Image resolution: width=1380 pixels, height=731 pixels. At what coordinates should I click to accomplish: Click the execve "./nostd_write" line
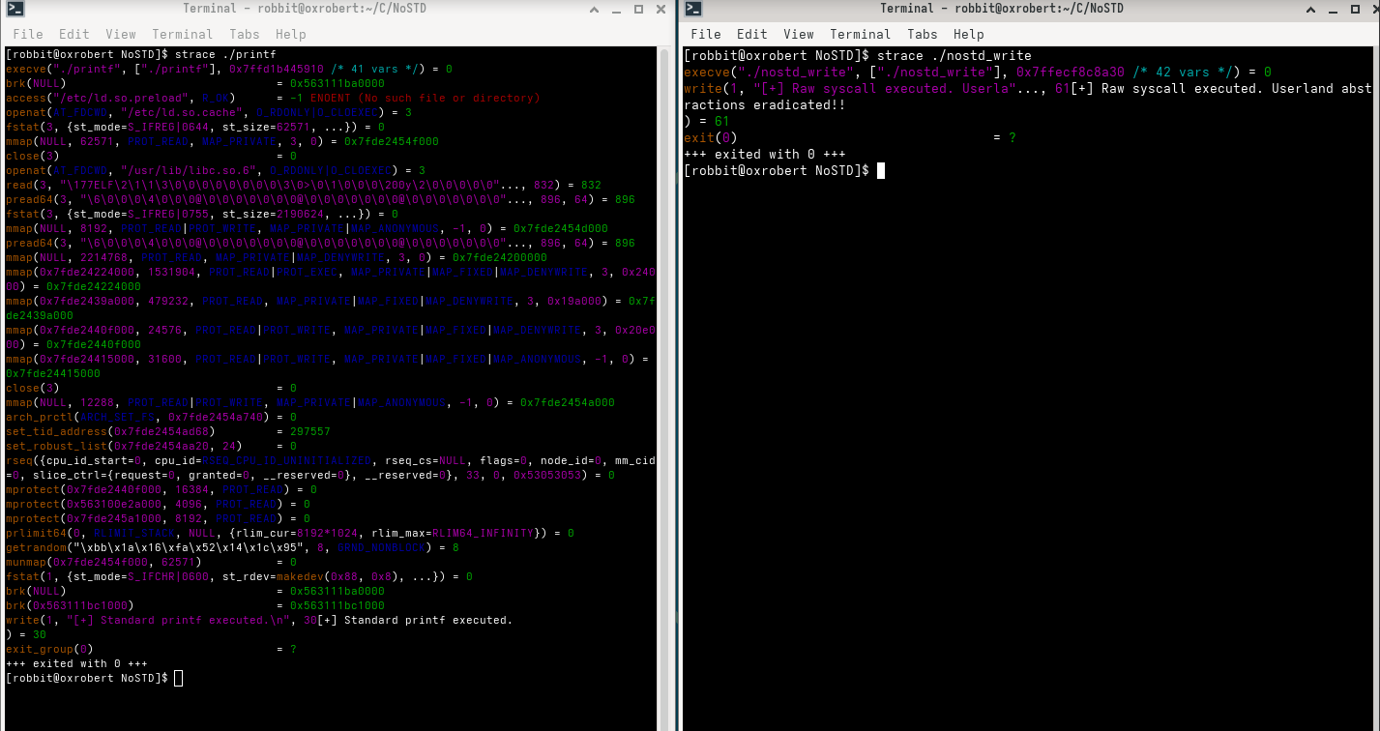coord(978,72)
